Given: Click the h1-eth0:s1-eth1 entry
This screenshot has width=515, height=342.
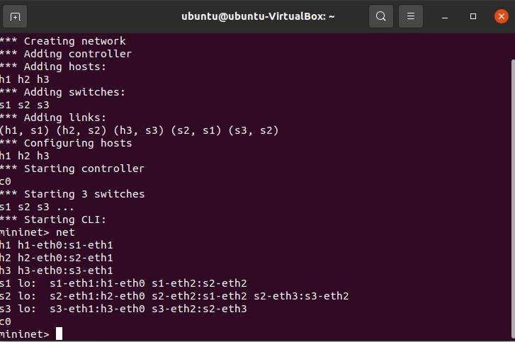Looking at the screenshot, I should click(x=65, y=245).
